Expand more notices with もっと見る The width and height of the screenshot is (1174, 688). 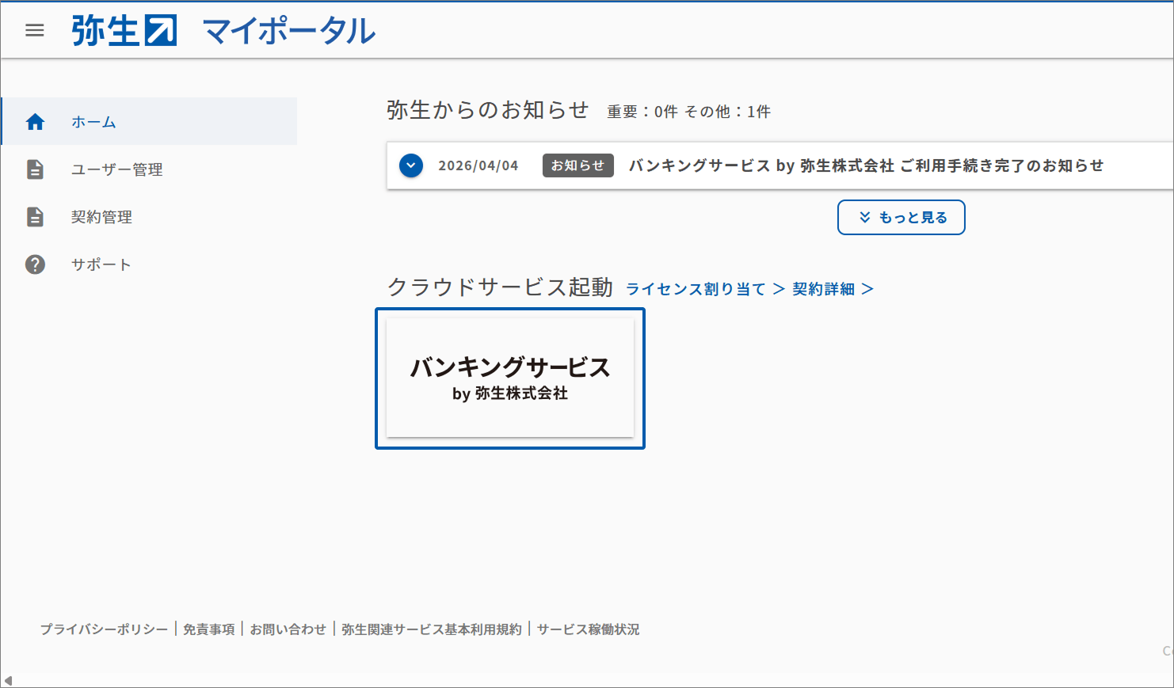[x=901, y=218]
